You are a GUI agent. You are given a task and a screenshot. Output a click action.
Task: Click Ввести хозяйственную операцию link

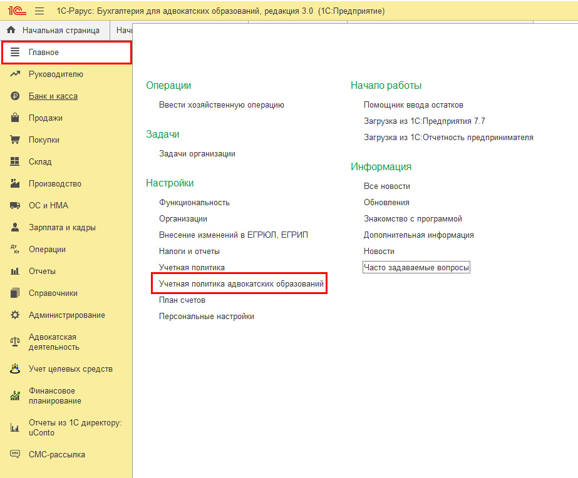[x=222, y=105]
